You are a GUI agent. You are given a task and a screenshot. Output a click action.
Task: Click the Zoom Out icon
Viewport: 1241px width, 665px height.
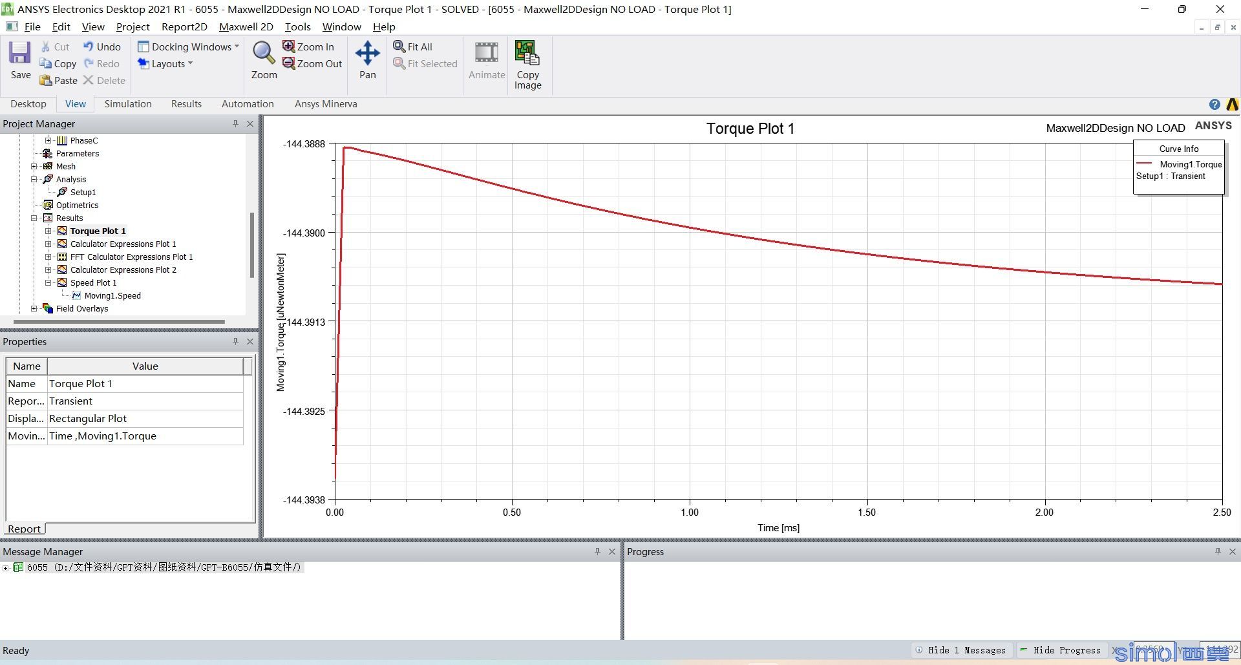pyautogui.click(x=288, y=63)
